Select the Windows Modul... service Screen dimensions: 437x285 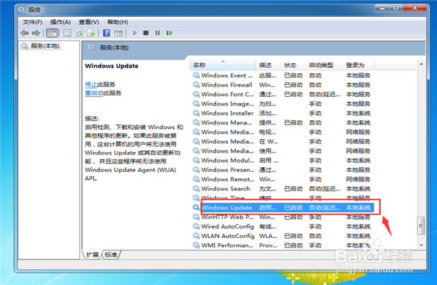pos(282,161)
